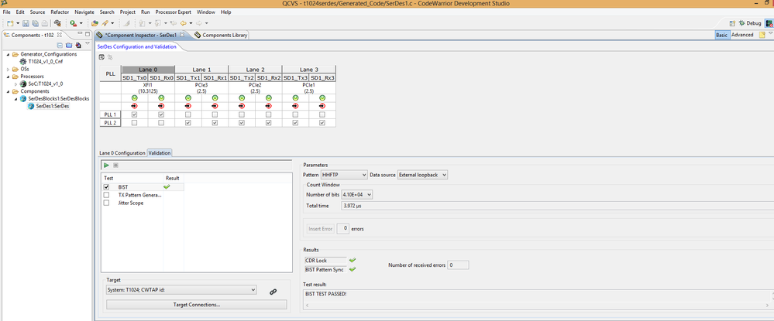This screenshot has width=774, height=321.
Task: Toggle PLL 2 checkbox for SD1_Tx1
Action: 188,123
